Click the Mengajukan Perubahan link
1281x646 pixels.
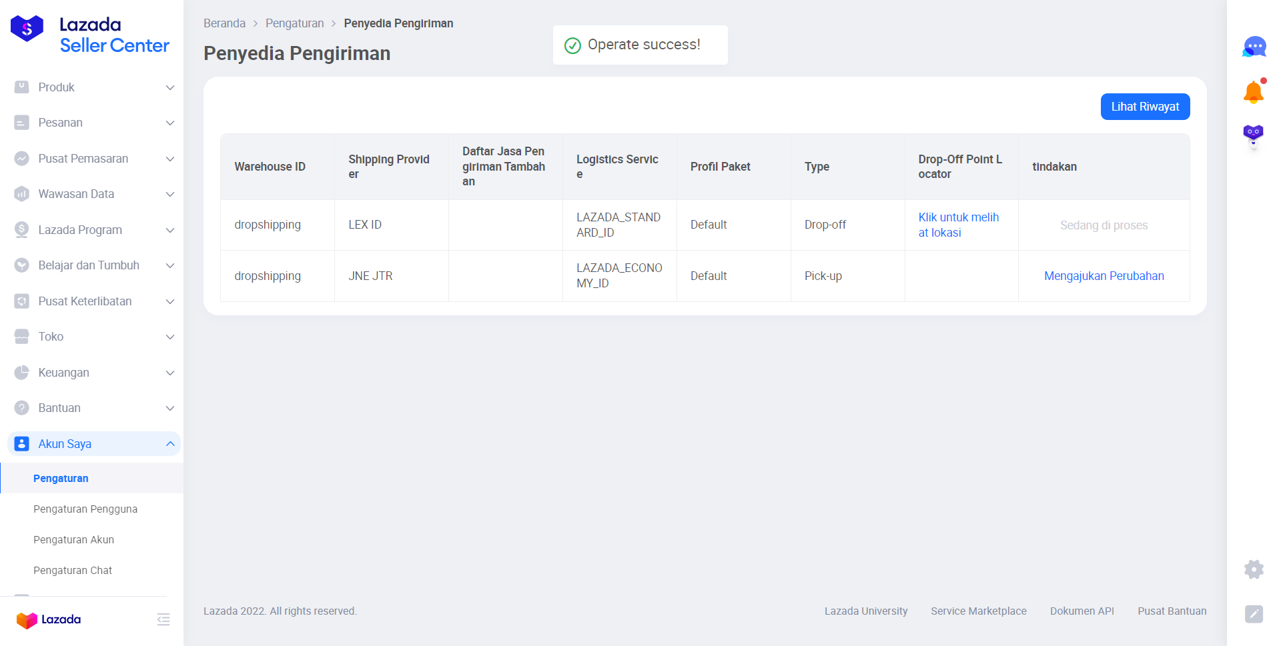[x=1104, y=276]
